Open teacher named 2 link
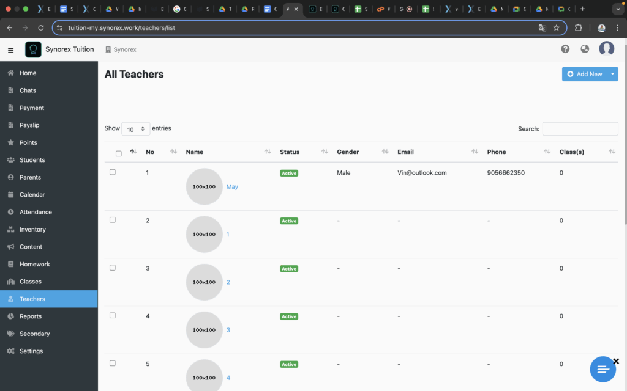Screen dimensions: 627x391 [x=228, y=282]
